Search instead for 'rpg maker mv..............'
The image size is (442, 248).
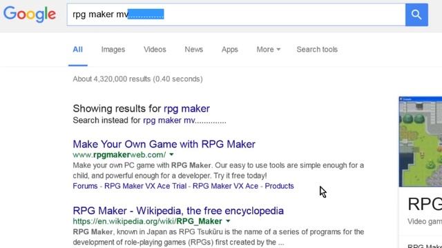[184, 121]
